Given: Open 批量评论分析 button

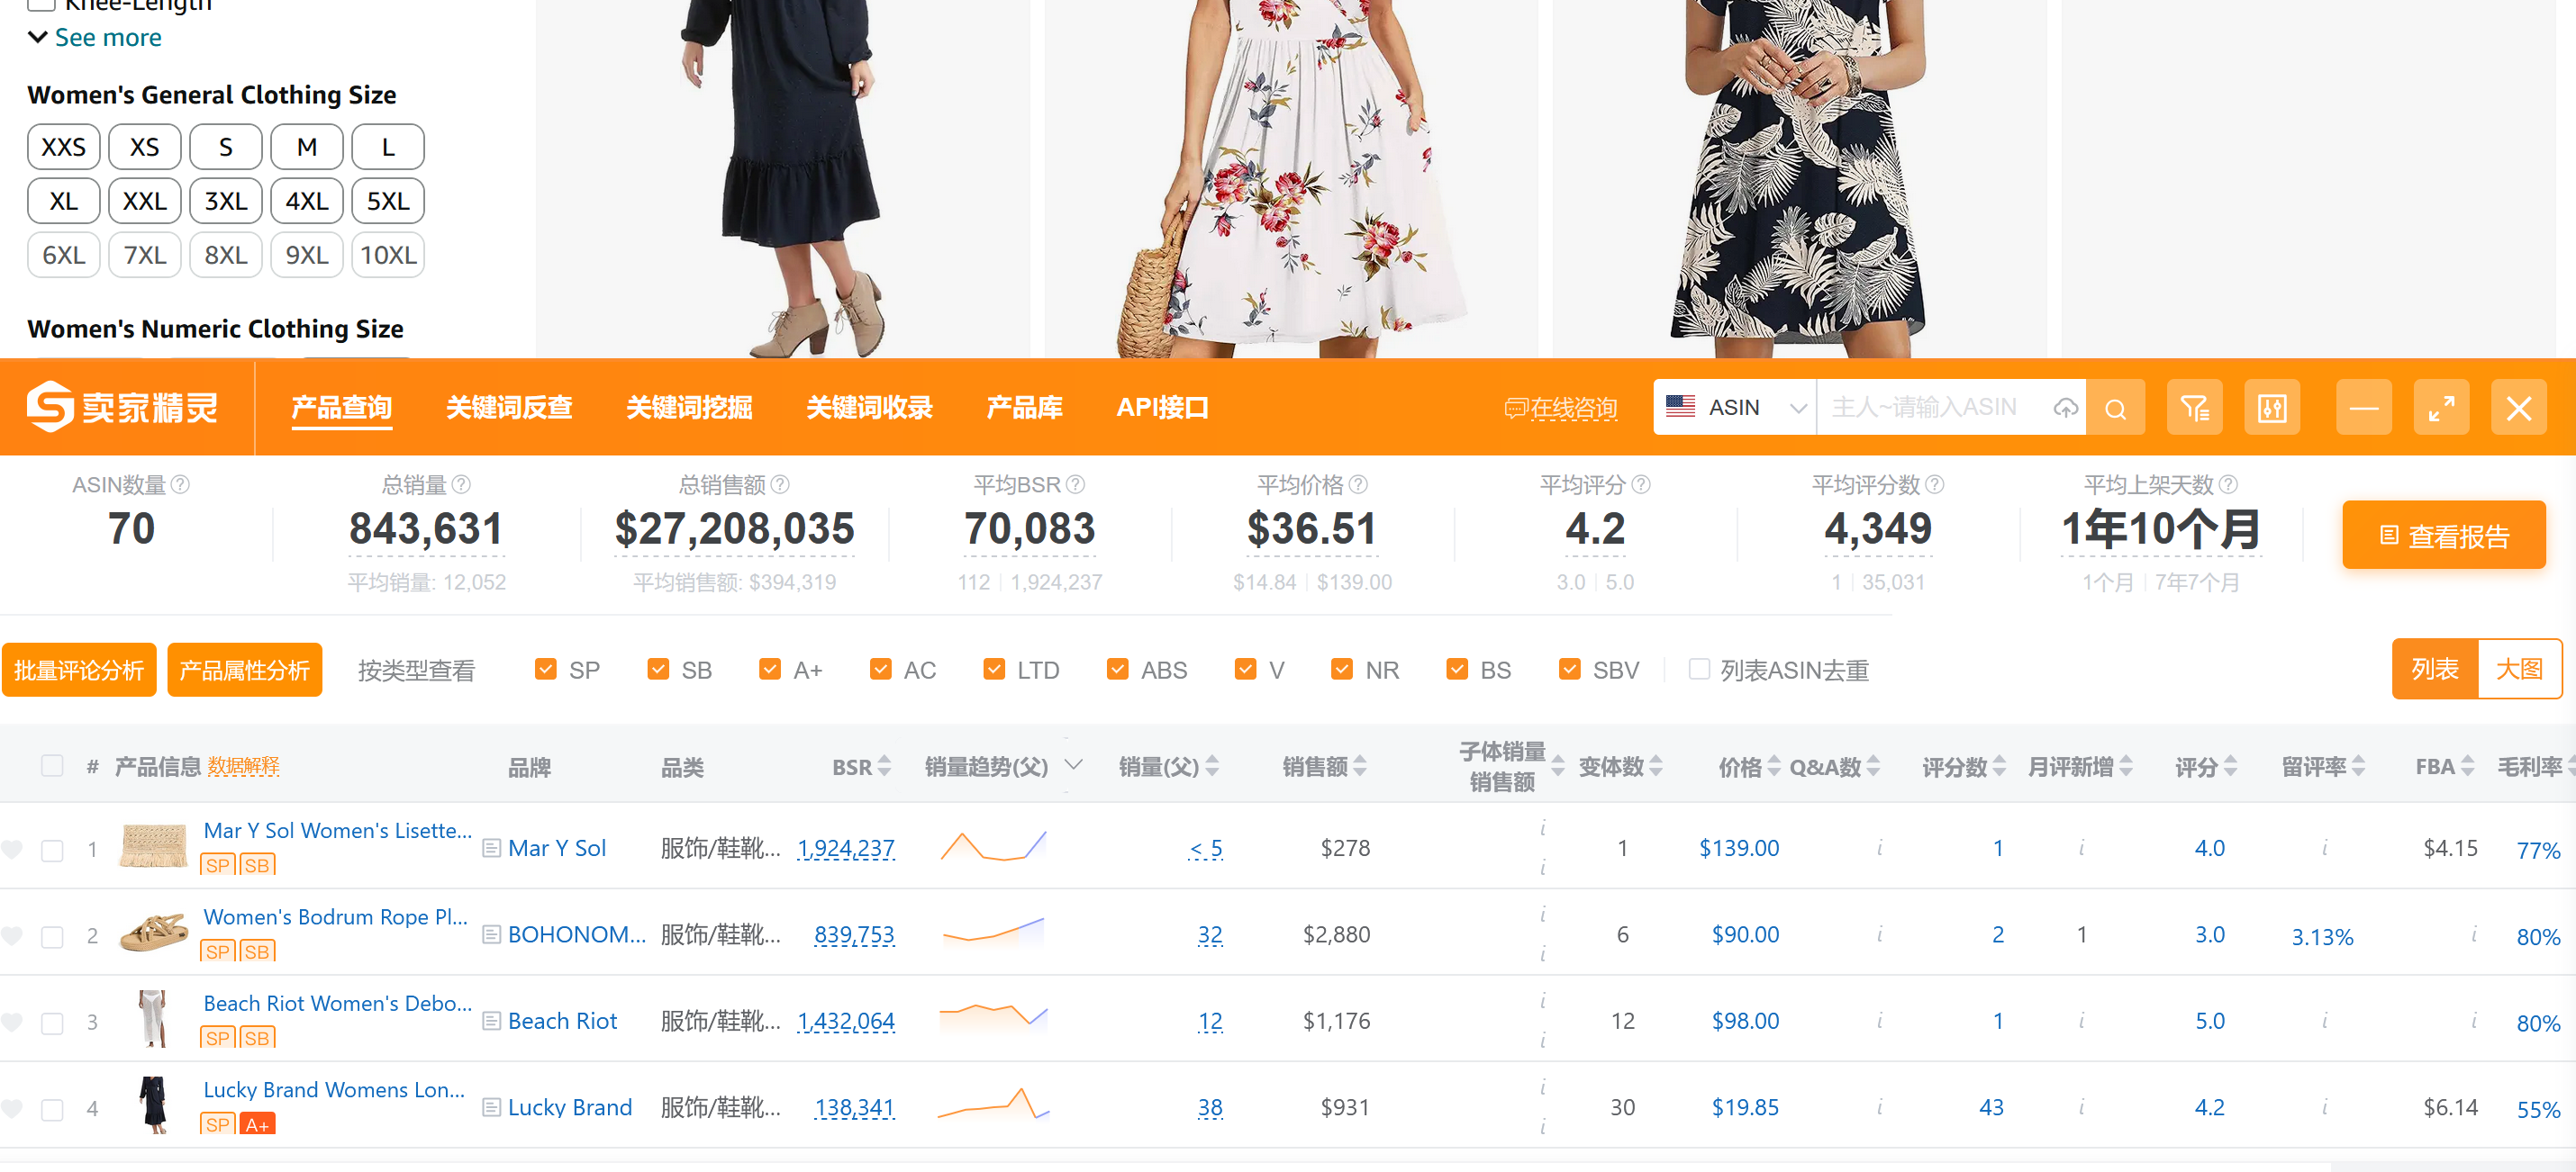Looking at the screenshot, I should (79, 670).
